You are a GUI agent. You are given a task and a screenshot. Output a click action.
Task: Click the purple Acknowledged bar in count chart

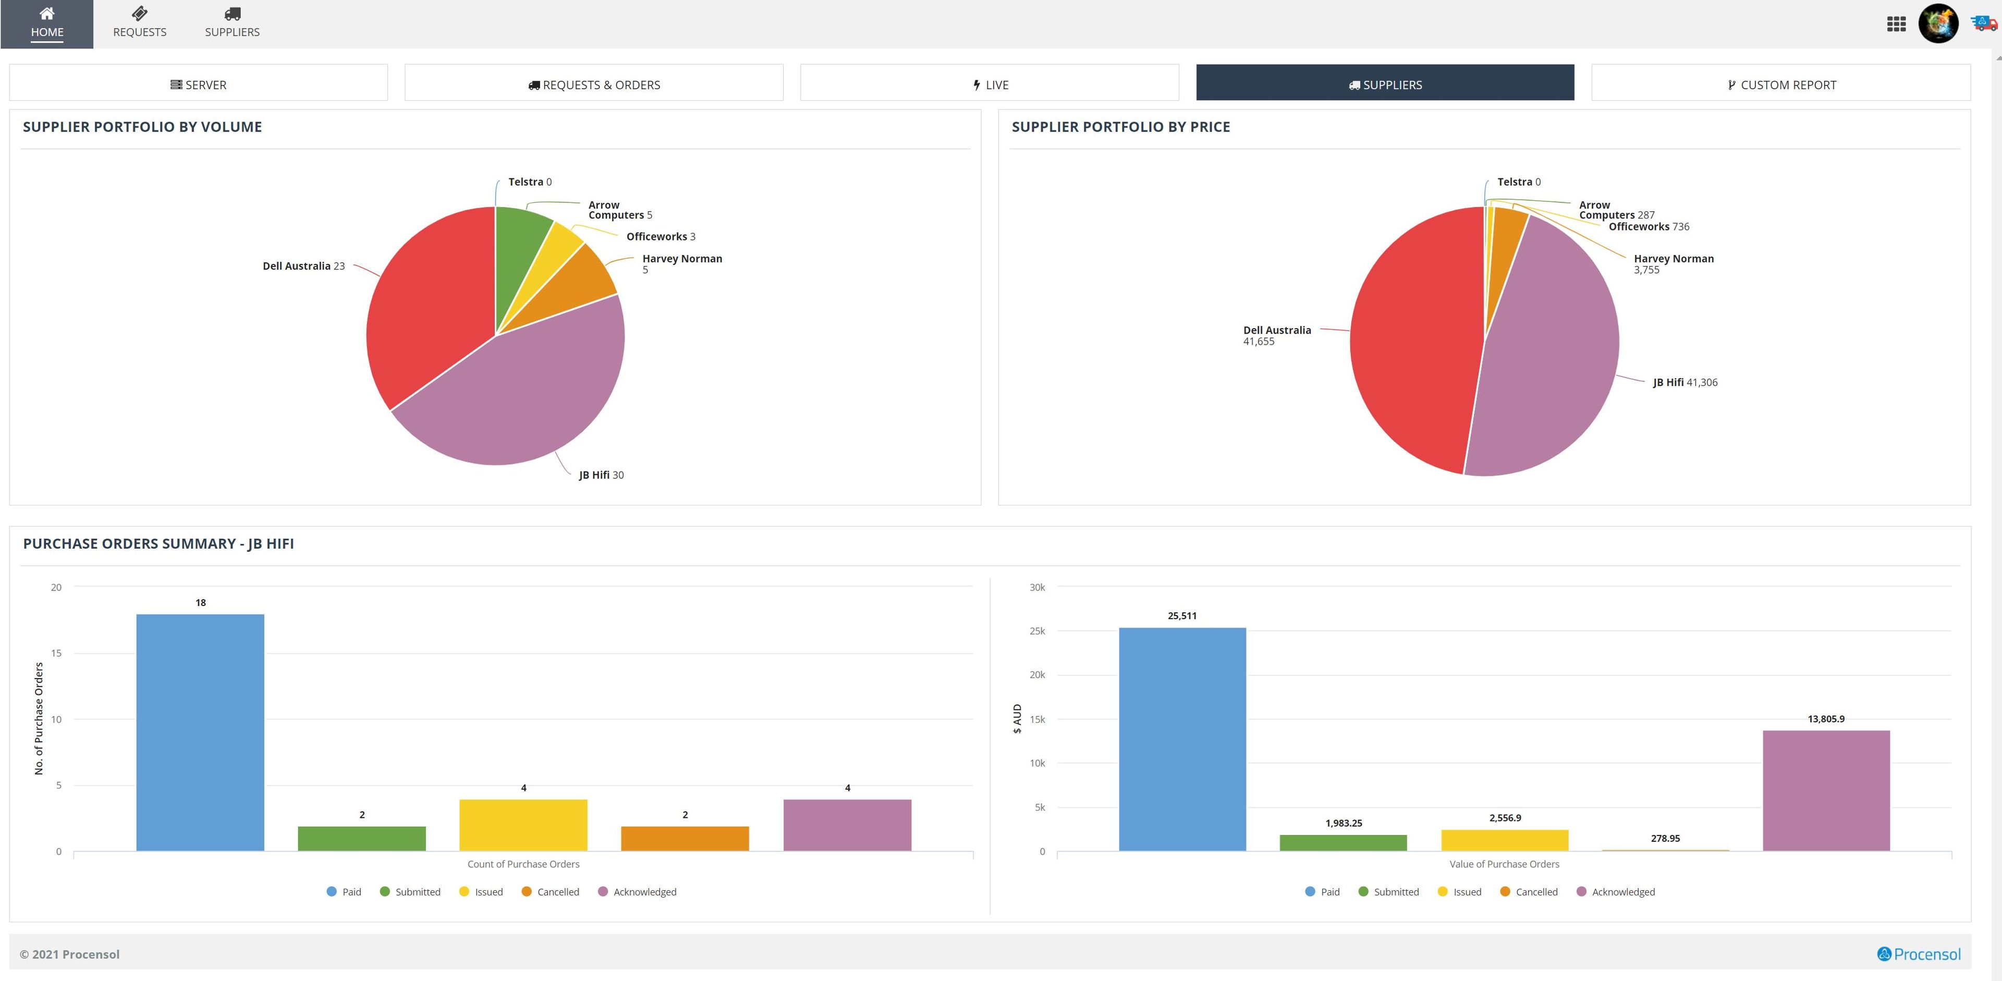(847, 825)
